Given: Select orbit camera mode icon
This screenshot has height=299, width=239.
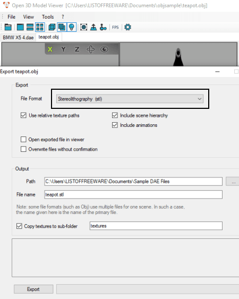Looking at the screenshot, I should pos(91,49).
